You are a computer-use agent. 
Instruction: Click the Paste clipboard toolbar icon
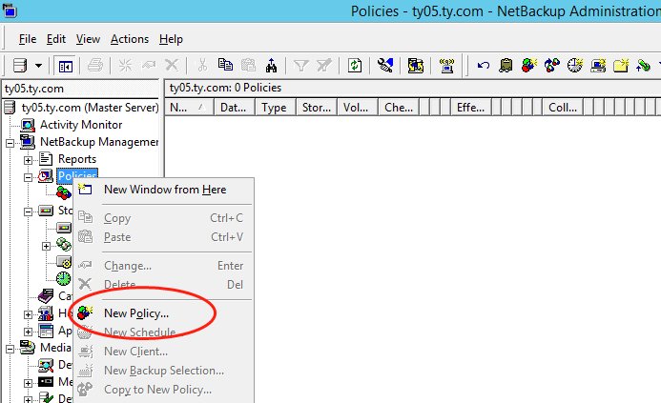tap(248, 66)
